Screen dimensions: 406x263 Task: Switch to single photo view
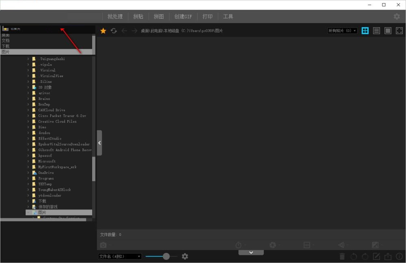tap(388, 30)
